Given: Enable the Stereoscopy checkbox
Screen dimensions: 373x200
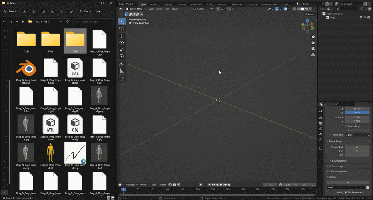Looking at the screenshot, I should [x=330, y=166].
